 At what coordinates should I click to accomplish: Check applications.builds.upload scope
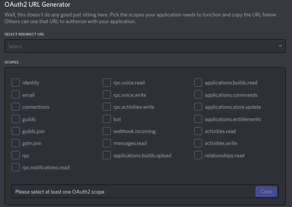coord(107,155)
